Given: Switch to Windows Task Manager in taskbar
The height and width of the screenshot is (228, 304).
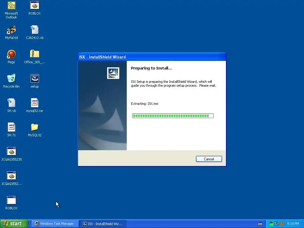Looking at the screenshot, I should pos(55,224).
